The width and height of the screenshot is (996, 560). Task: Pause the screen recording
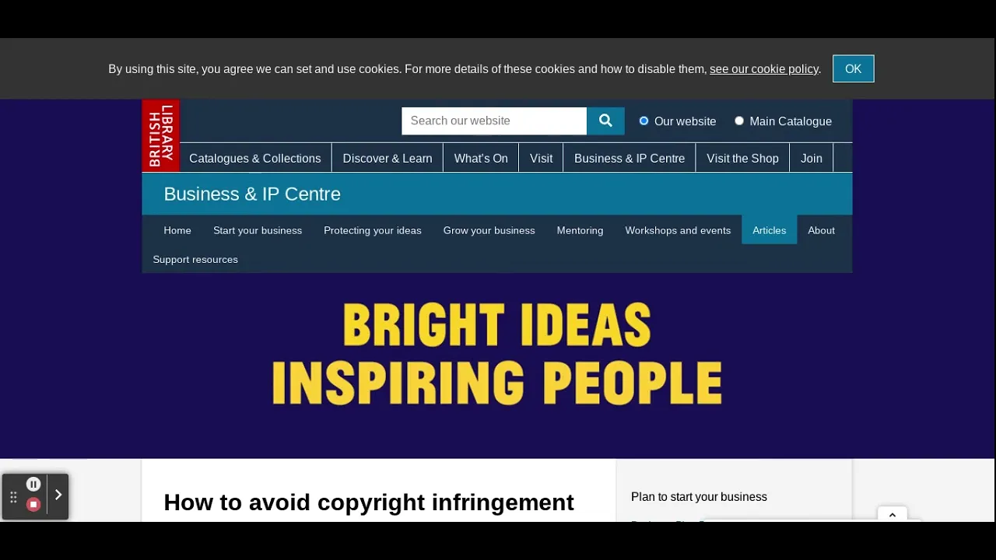coord(33,484)
